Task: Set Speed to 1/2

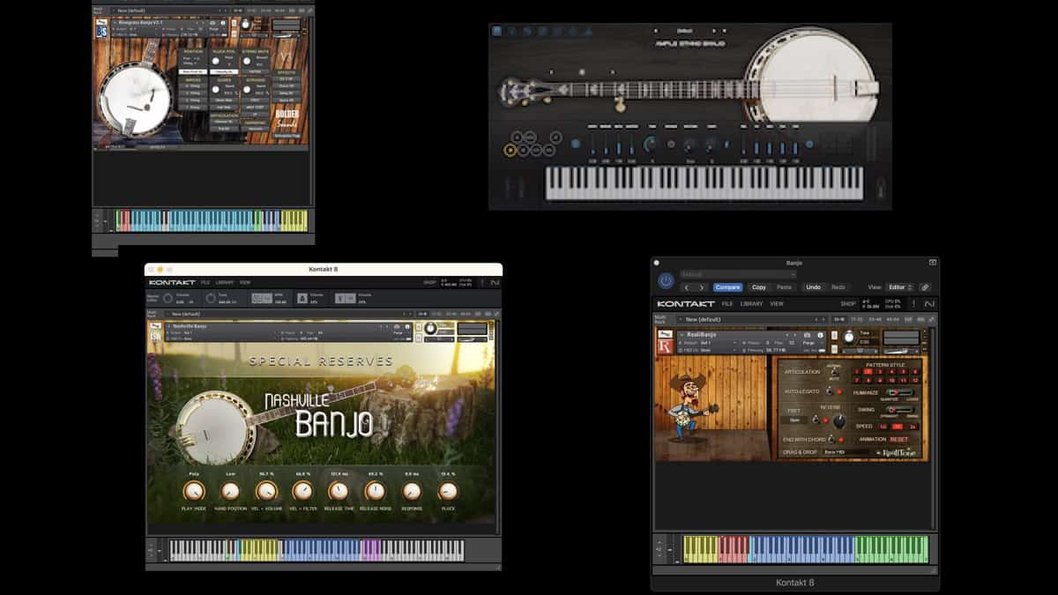Action: pyautogui.click(x=883, y=427)
